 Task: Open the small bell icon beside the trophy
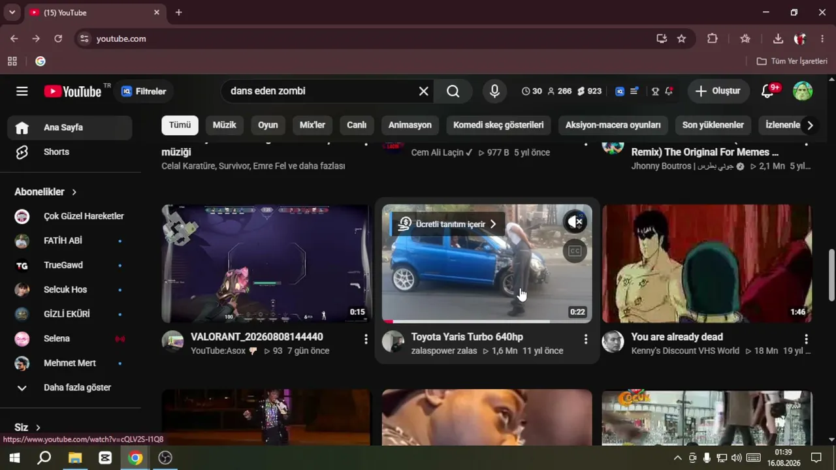coord(669,91)
